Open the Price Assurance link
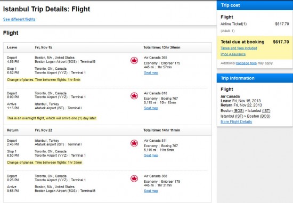 pos(233,54)
